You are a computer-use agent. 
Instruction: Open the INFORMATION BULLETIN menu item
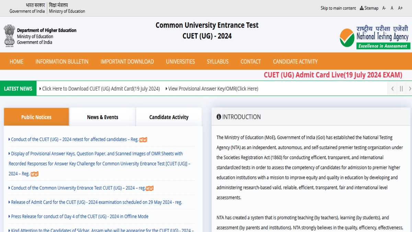point(62,62)
